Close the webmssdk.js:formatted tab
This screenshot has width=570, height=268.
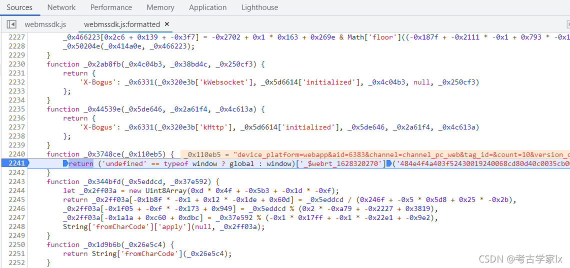click(167, 24)
